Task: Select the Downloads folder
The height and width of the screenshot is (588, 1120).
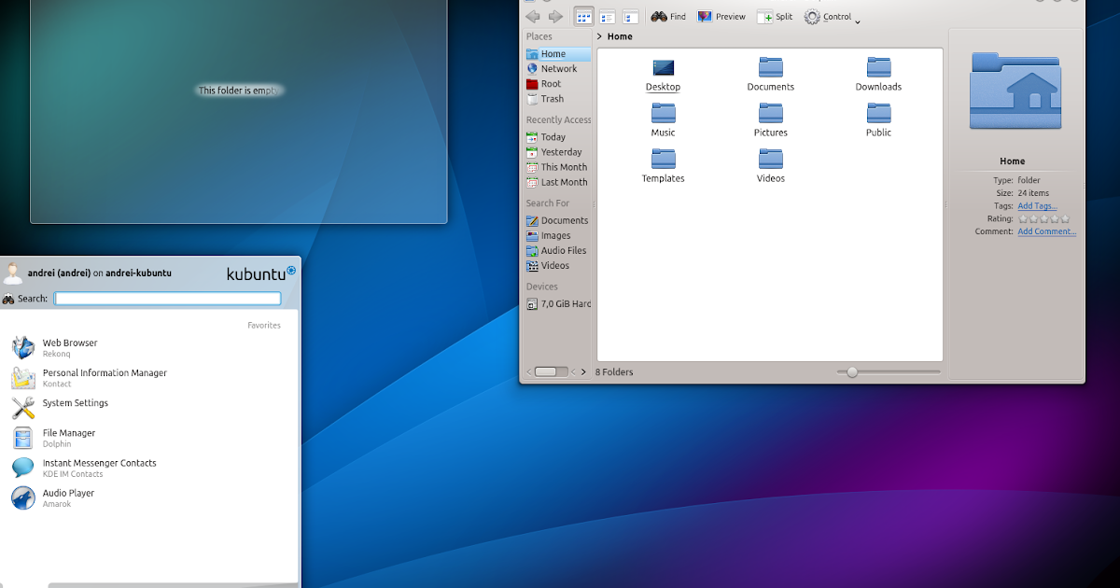Action: click(x=878, y=75)
